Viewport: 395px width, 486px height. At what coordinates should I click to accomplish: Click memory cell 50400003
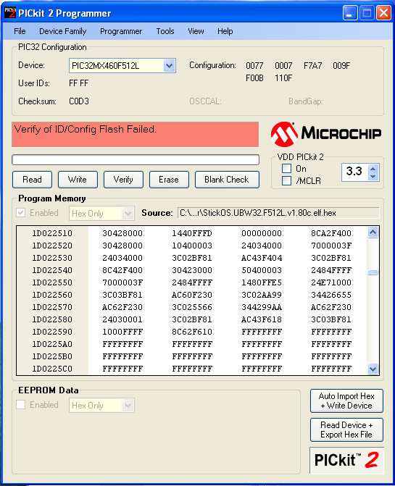pos(262,270)
